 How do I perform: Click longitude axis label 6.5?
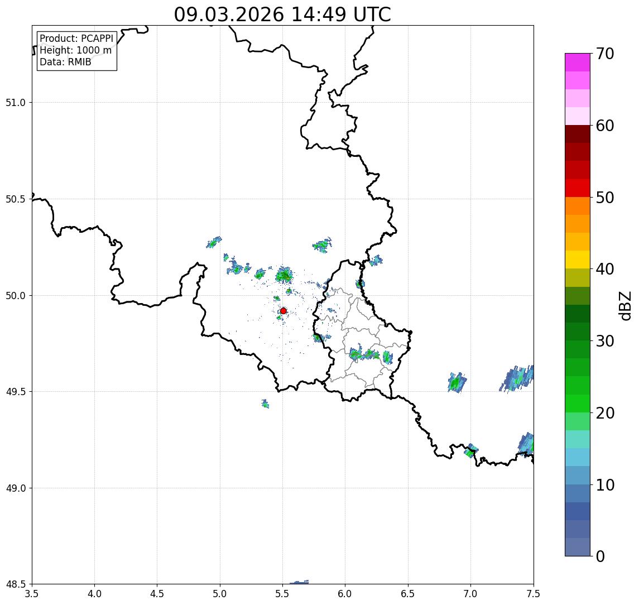pyautogui.click(x=408, y=594)
